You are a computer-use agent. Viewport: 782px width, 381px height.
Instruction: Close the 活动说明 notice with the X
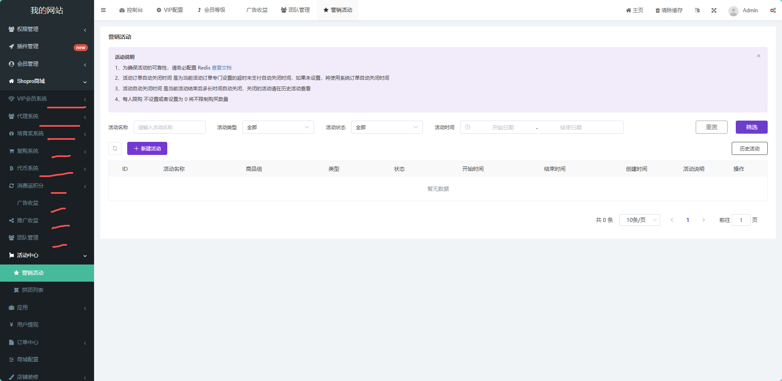point(758,56)
